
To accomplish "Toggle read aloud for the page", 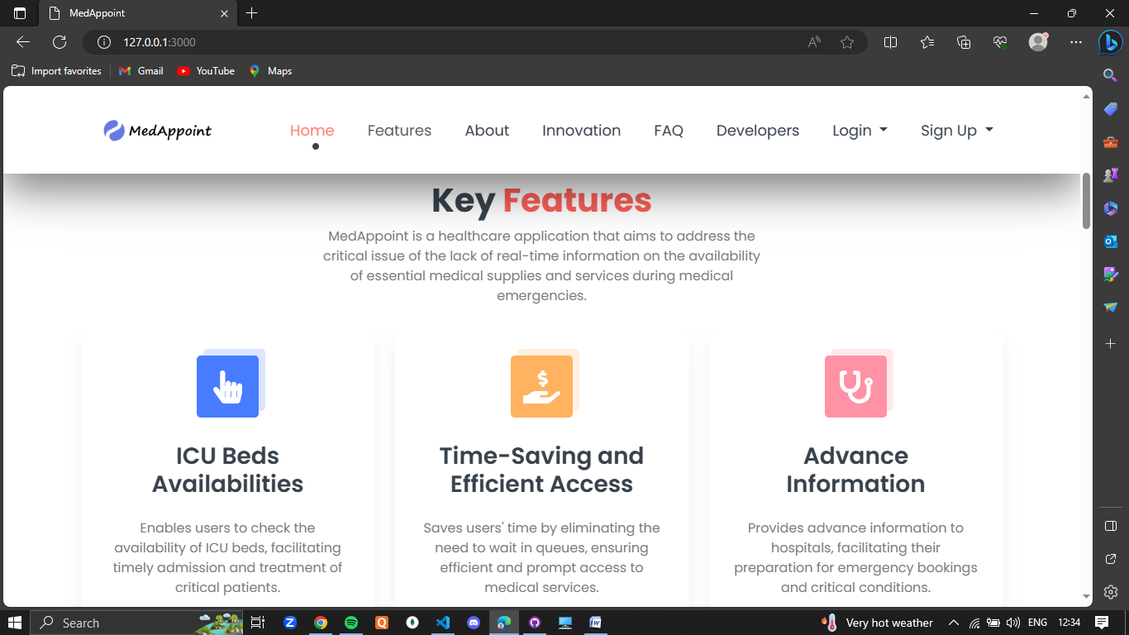I will (814, 41).
